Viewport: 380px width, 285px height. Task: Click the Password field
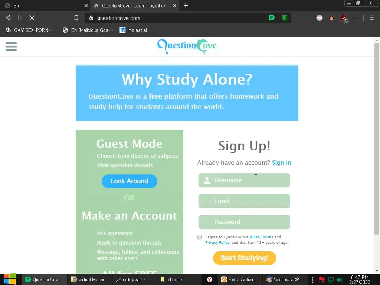(244, 222)
